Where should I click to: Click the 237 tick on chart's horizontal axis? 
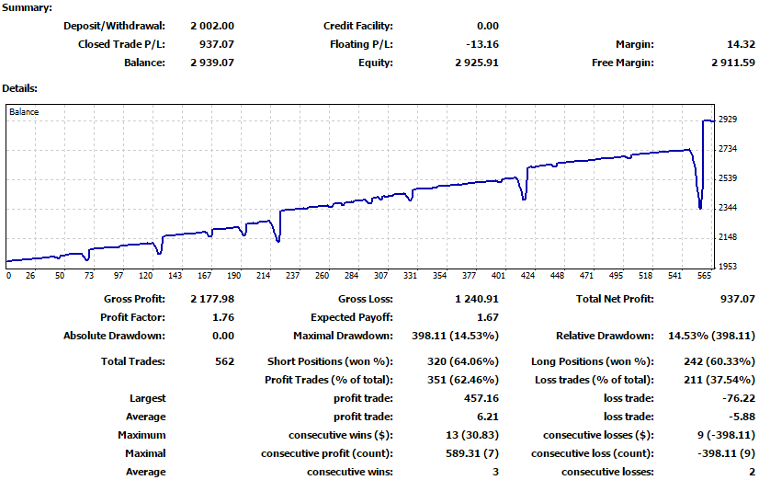coord(293,276)
